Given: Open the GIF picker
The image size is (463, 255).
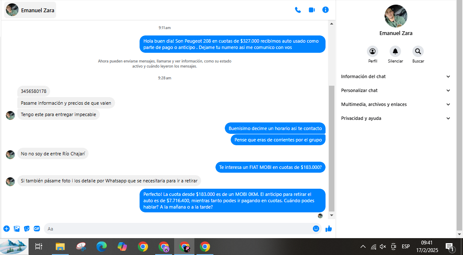Looking at the screenshot, I should 37,229.
